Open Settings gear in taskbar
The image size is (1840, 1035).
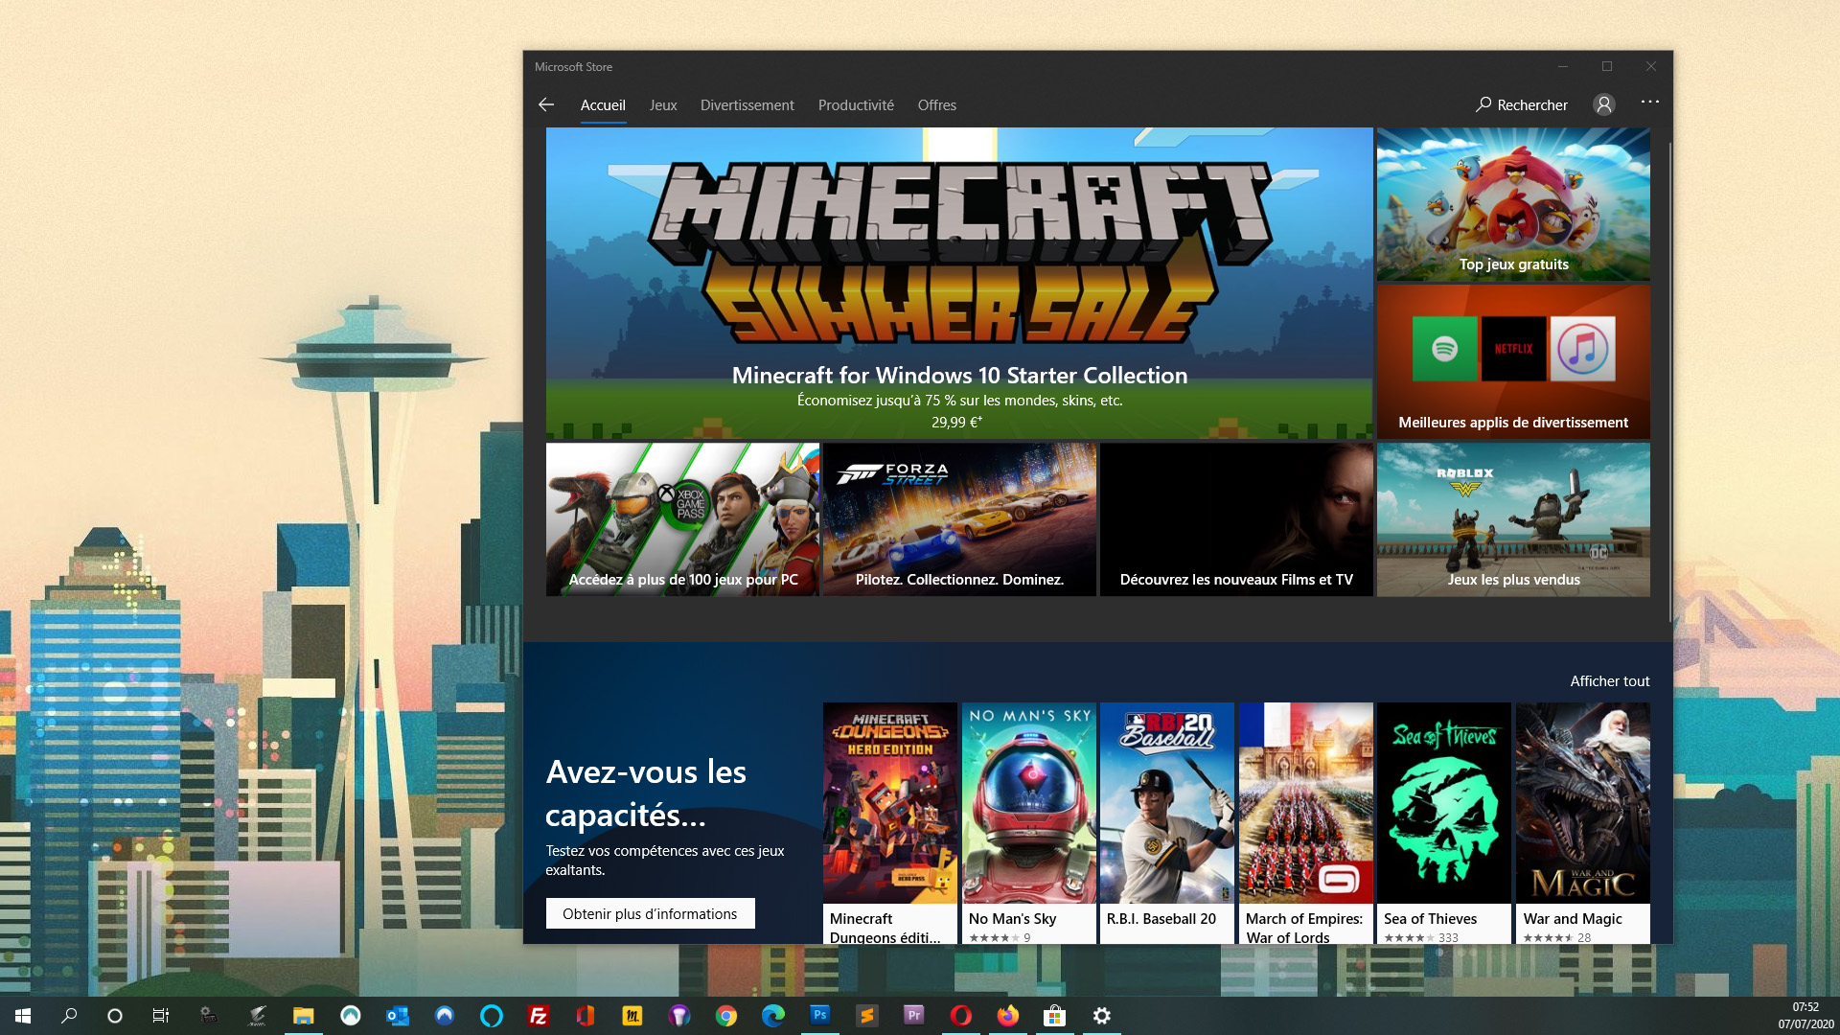pos(1101,1016)
